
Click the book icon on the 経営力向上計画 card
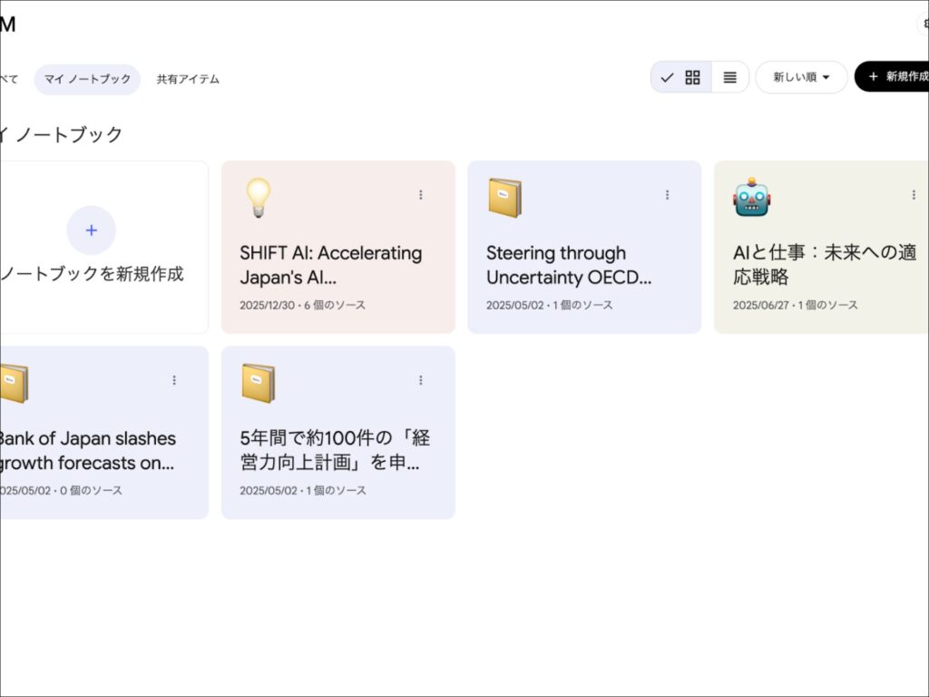point(259,382)
